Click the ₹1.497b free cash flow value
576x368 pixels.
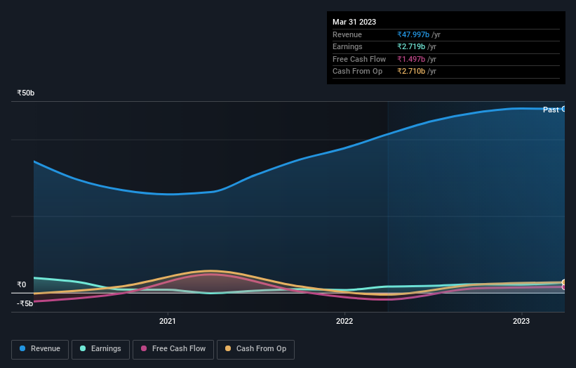[411, 59]
